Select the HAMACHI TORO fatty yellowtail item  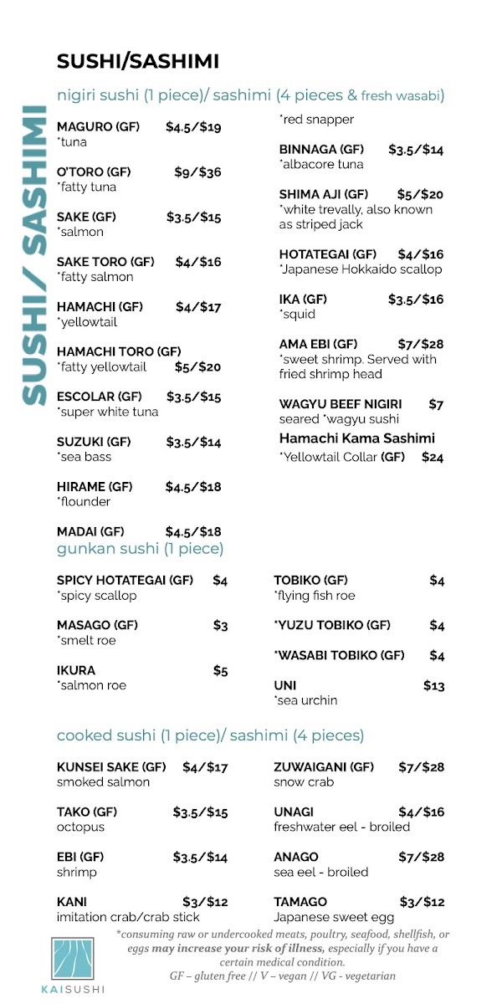coord(139,359)
